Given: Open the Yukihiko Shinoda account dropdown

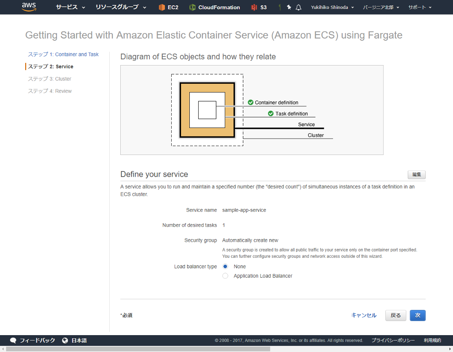Looking at the screenshot, I should 332,7.
